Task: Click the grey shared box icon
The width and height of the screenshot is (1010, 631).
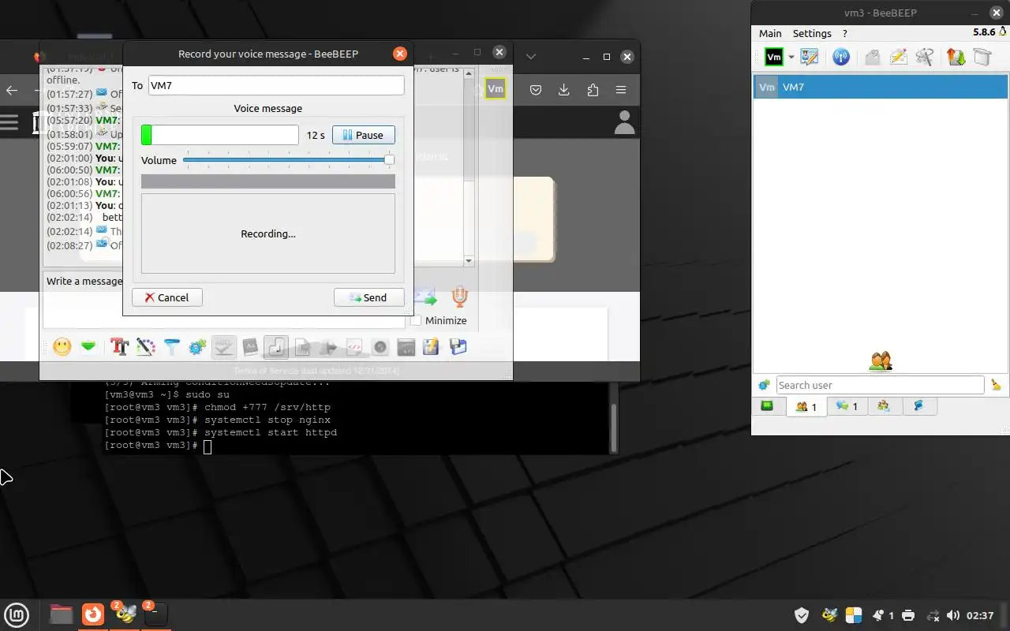Action: 982,57
